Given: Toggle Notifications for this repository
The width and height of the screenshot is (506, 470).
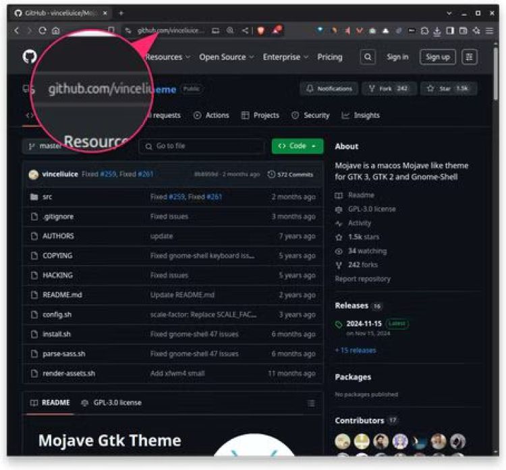Looking at the screenshot, I should (x=329, y=89).
